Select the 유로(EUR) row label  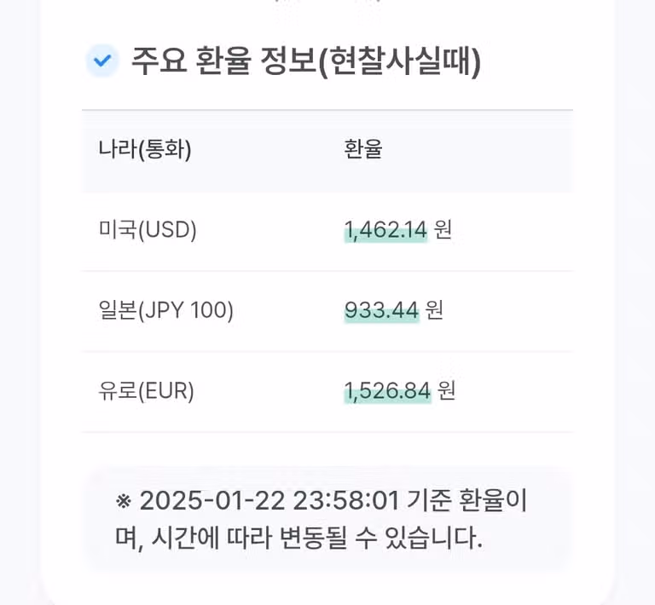[146, 391]
